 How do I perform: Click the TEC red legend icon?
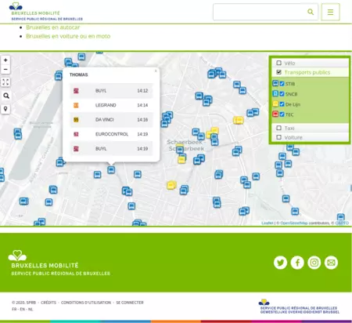click(x=275, y=114)
